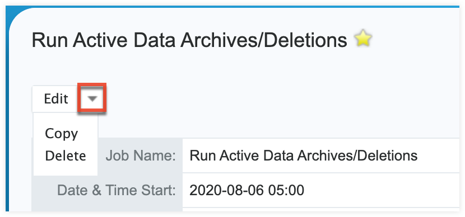Click the red-highlighted dropdown arrow
The width and height of the screenshot is (465, 217).
(x=92, y=98)
